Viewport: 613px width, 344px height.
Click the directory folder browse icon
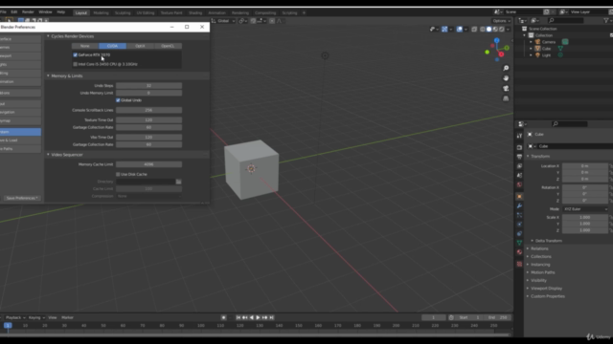(x=179, y=182)
